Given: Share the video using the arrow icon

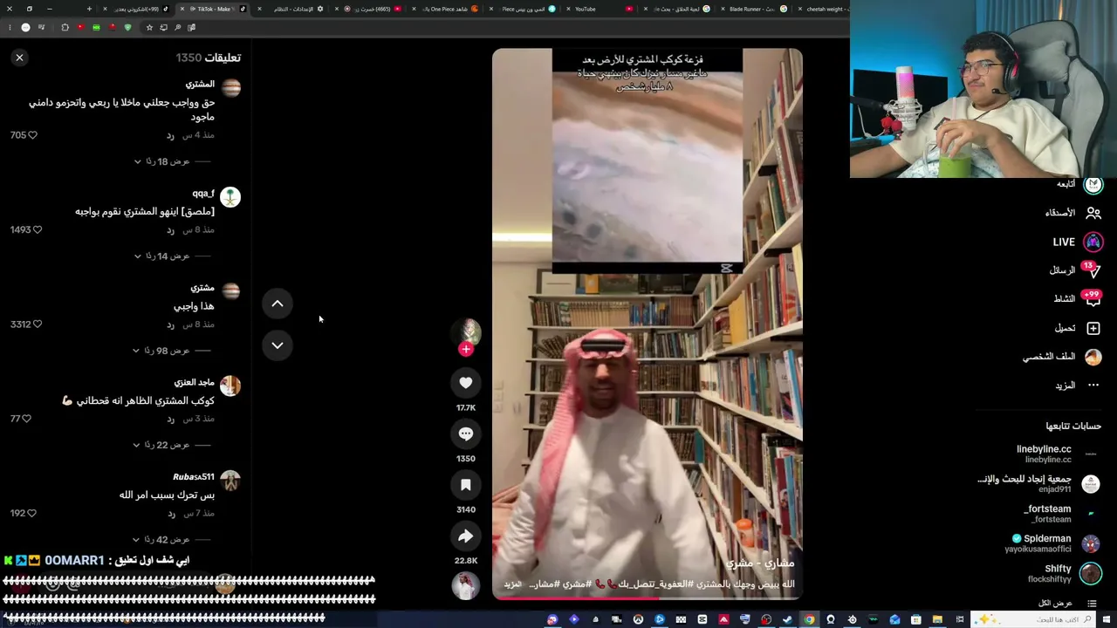Looking at the screenshot, I should 466,536.
